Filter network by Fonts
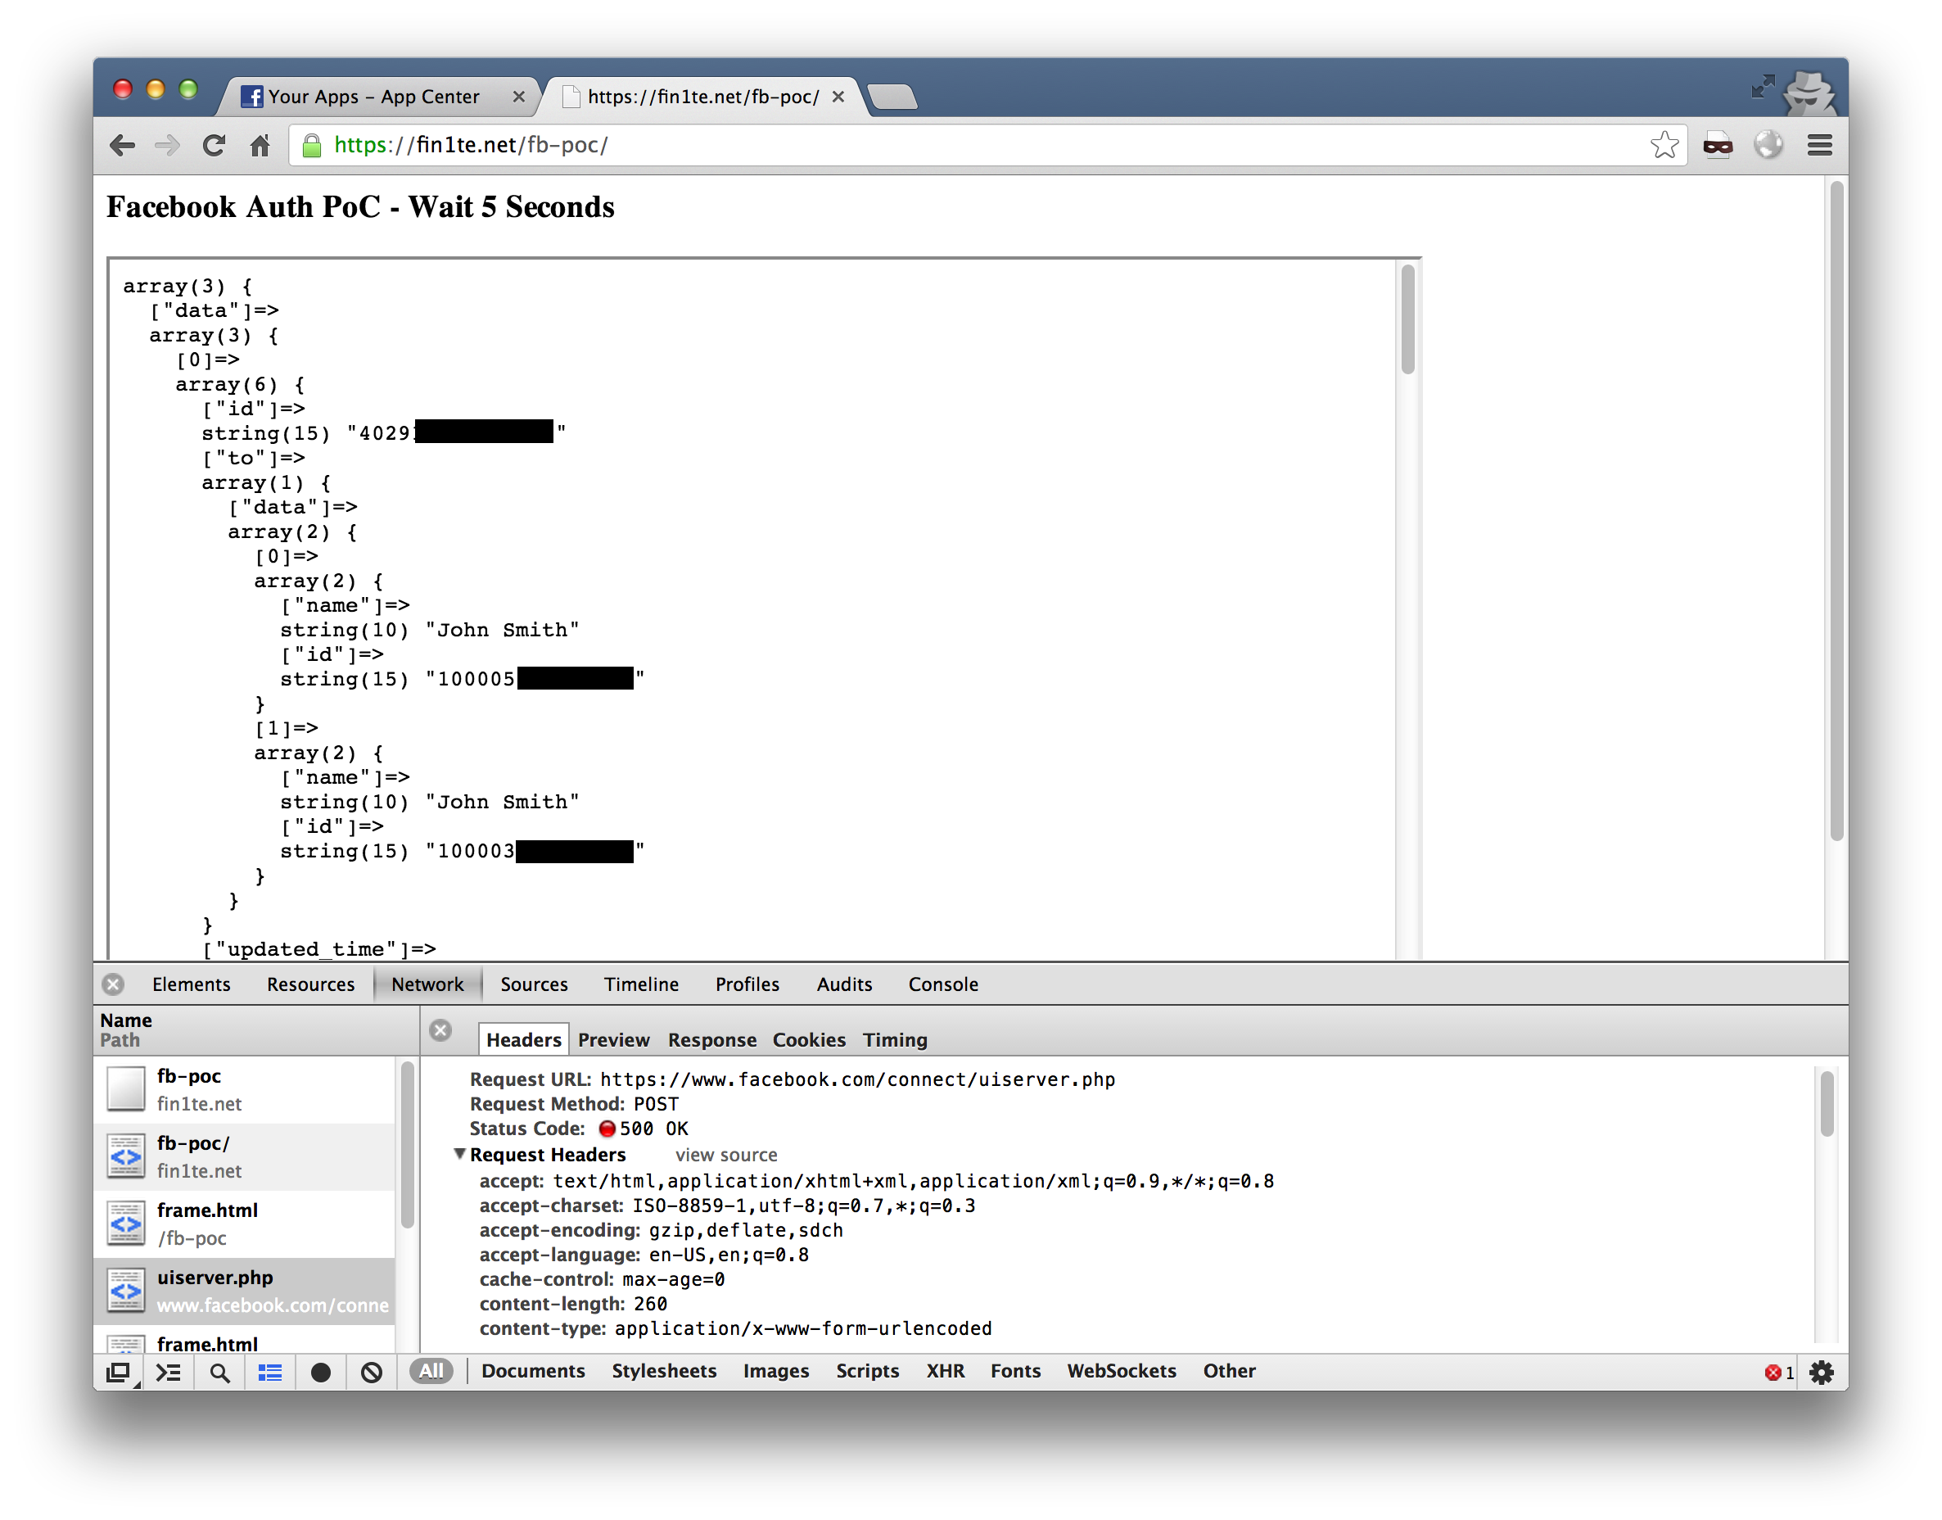Image resolution: width=1942 pixels, height=1520 pixels. pos(1015,1370)
